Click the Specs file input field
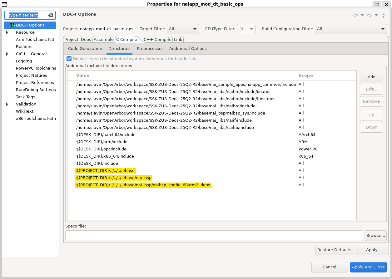 (214, 235)
